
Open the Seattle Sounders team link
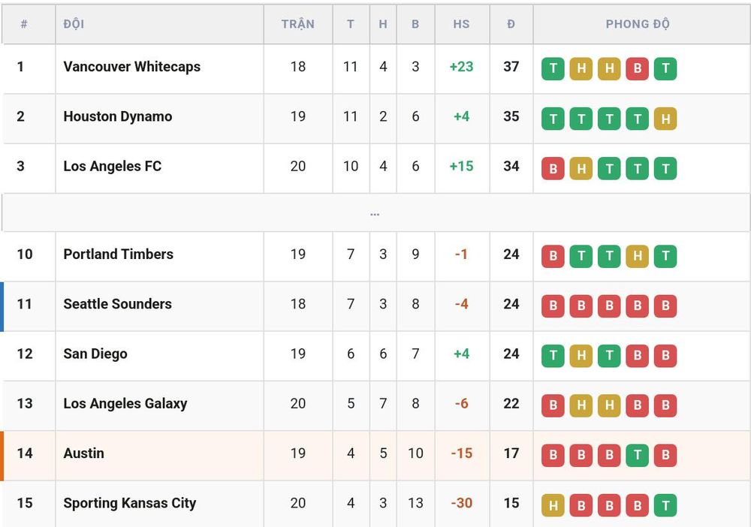[117, 304]
